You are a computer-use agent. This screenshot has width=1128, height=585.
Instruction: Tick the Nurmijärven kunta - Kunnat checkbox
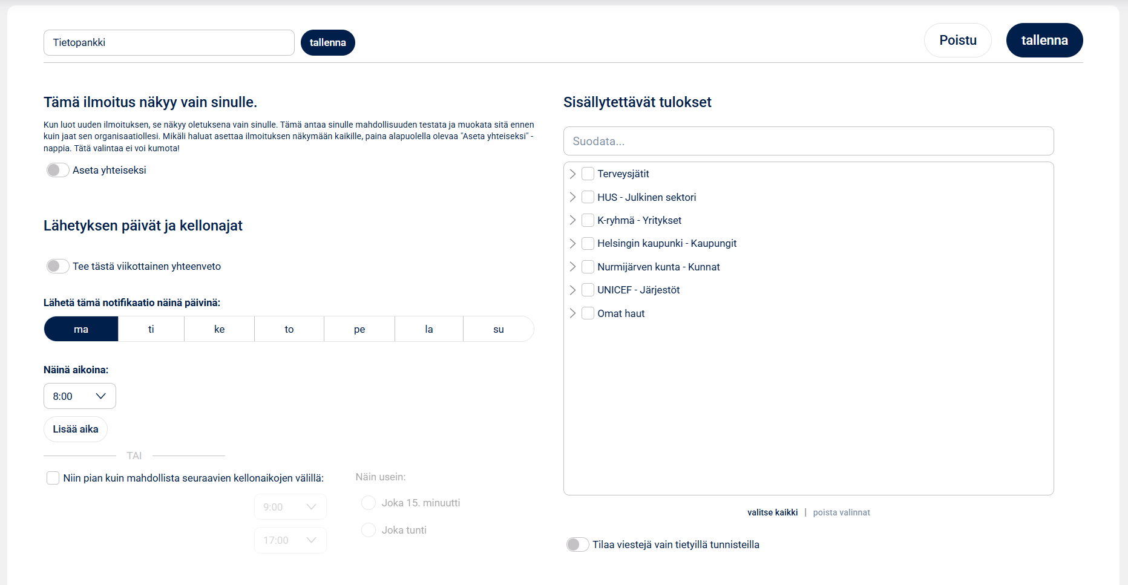point(588,267)
